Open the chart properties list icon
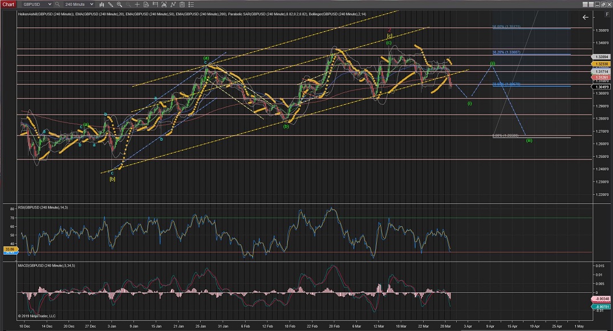 pyautogui.click(x=191, y=5)
